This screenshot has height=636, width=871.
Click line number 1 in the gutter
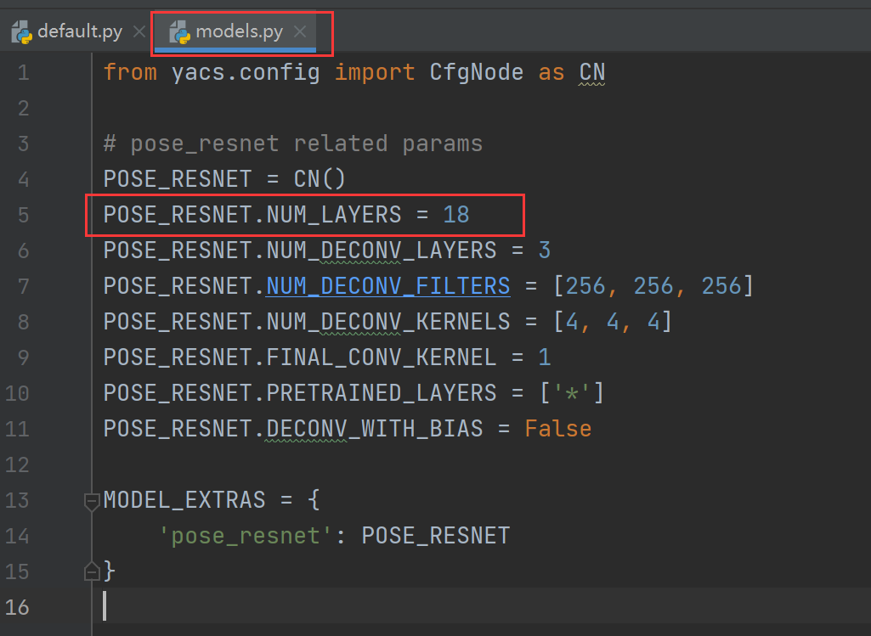(x=23, y=73)
